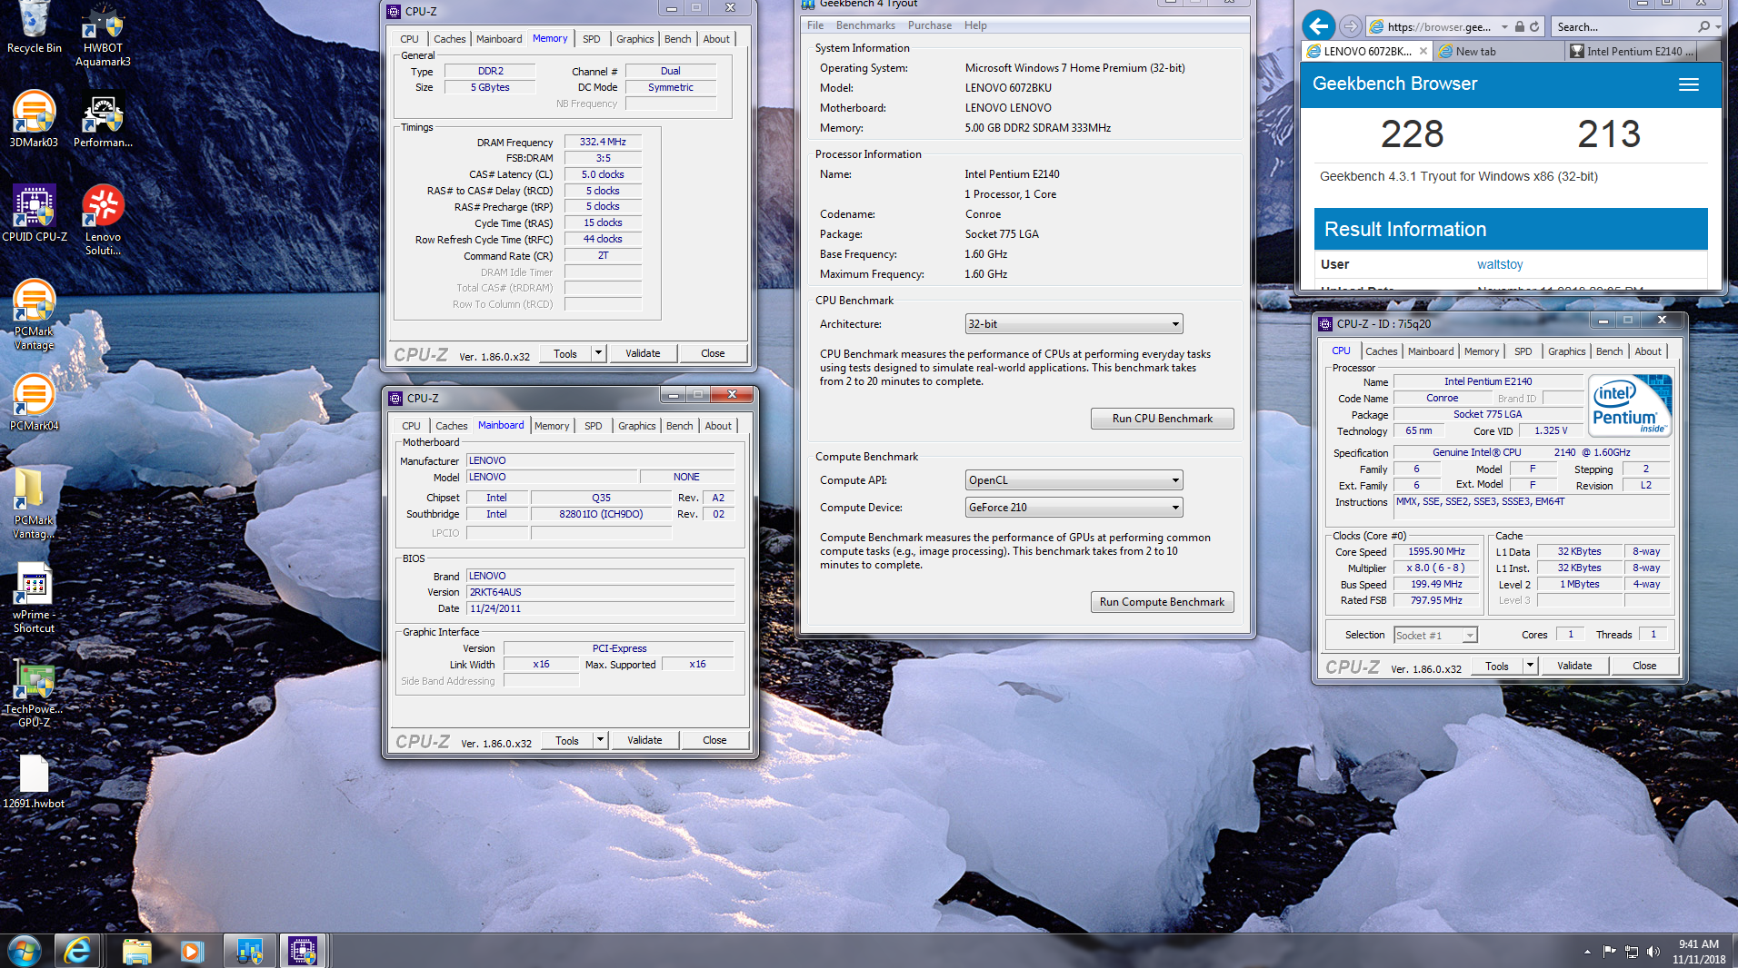Screen dimensions: 1738x968
Task: Click Tools button in CPU-Z ID 7i5q20 window
Action: point(1497,666)
